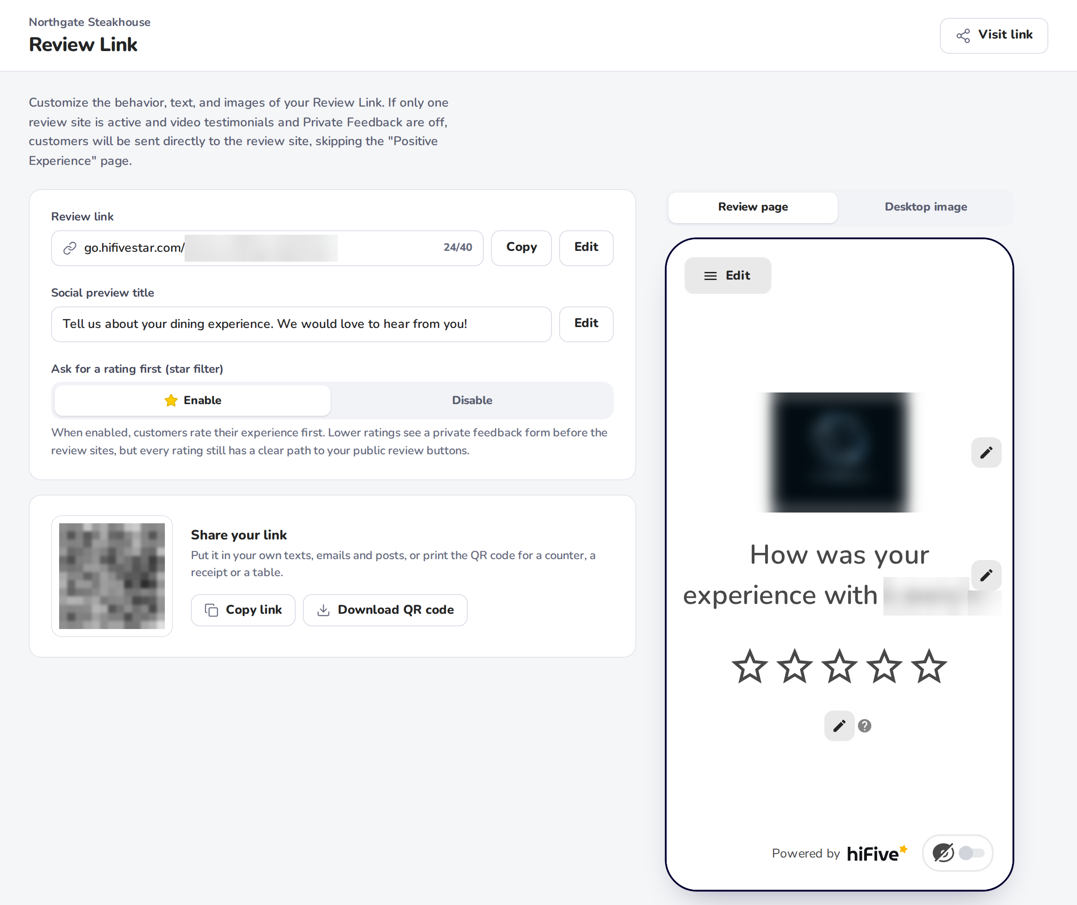Toggle the Powered by hiFive branding switch
The image size is (1077, 905).
972,853
